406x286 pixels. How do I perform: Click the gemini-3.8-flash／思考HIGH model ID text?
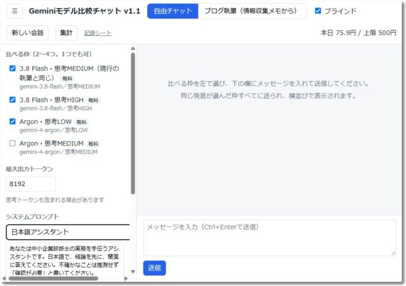click(x=56, y=108)
